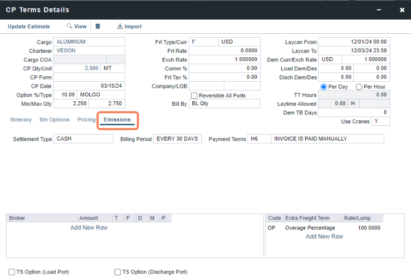The image size is (411, 280).
Task: Click the Settlement Type CASH field
Action: point(84,139)
